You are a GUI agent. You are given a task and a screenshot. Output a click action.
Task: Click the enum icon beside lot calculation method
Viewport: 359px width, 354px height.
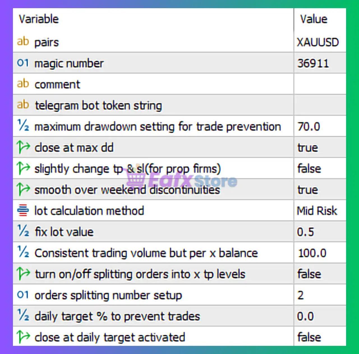point(23,210)
